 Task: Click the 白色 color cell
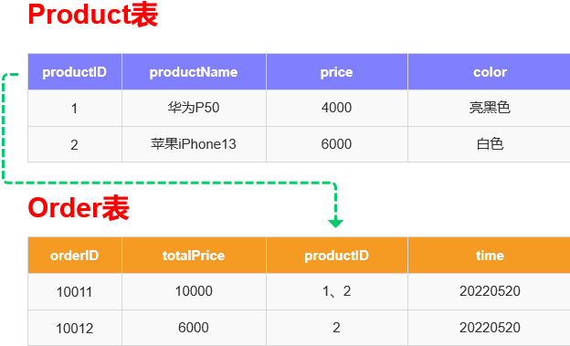(x=490, y=144)
